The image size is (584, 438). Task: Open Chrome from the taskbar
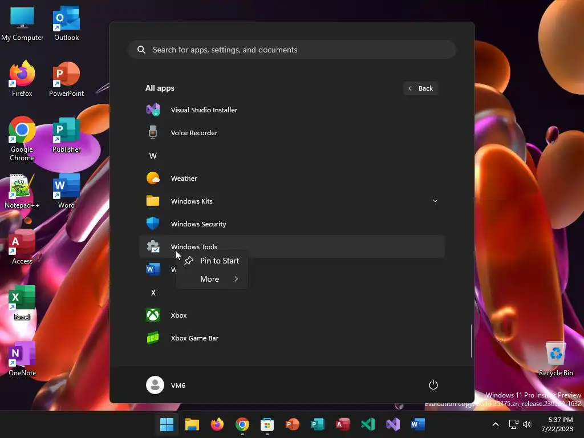tap(242, 424)
